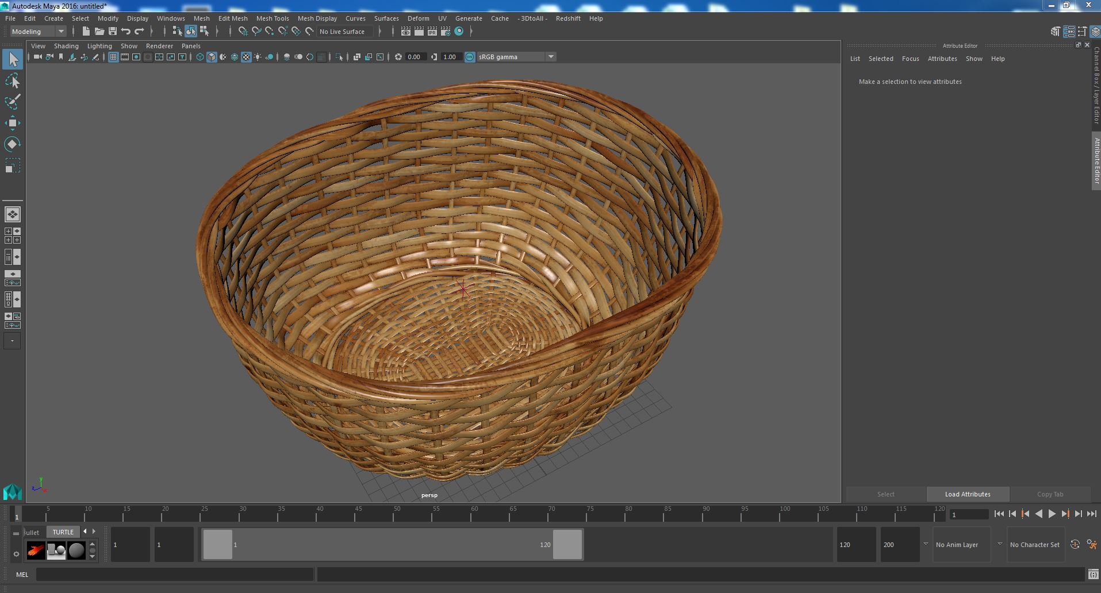Show previous shelf tab arrow
Image resolution: width=1101 pixels, height=593 pixels.
(x=85, y=532)
